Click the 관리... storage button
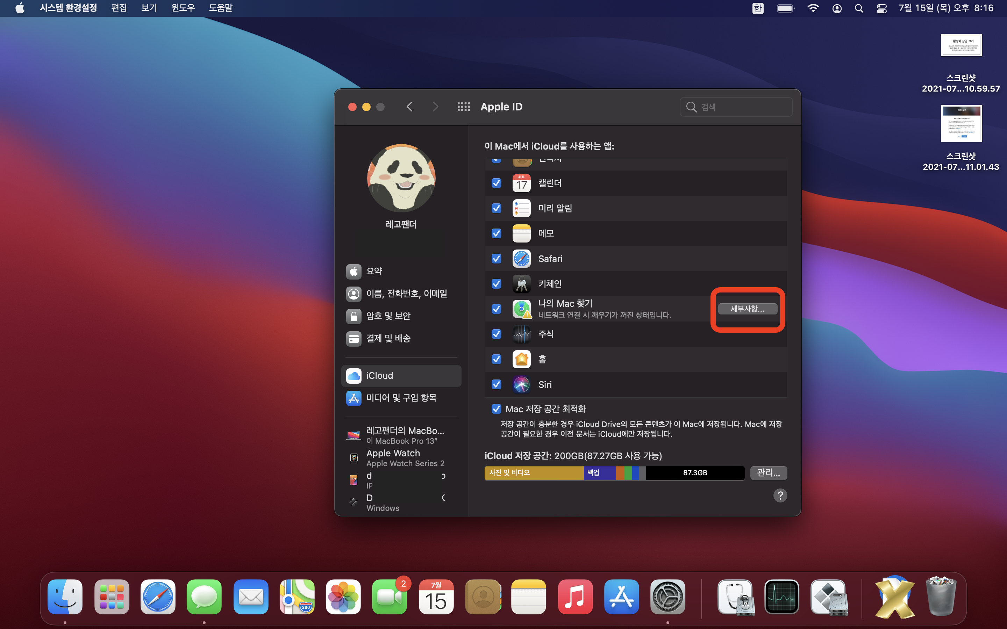 [768, 472]
